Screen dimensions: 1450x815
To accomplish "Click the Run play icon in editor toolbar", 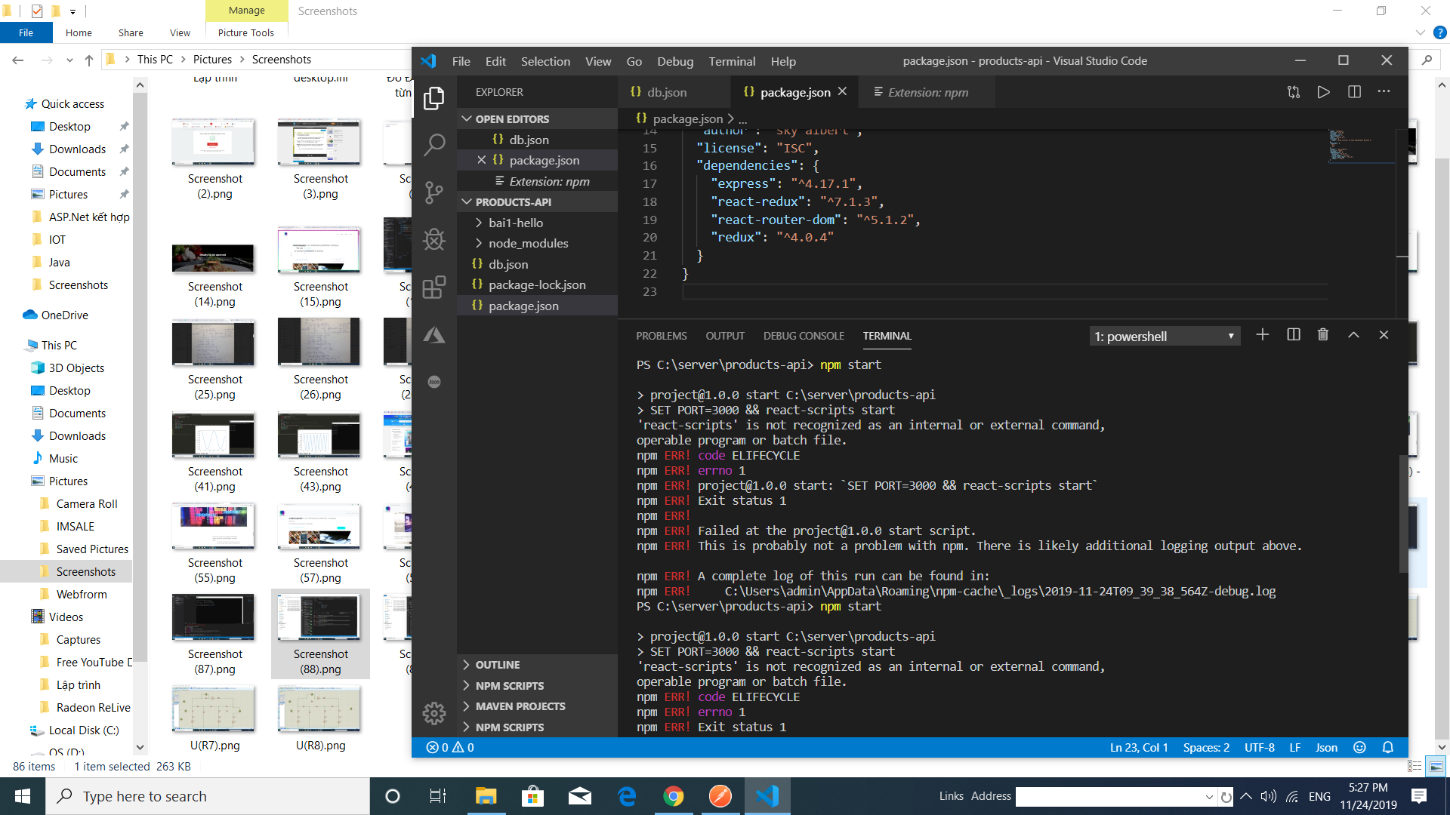I will click(x=1324, y=92).
